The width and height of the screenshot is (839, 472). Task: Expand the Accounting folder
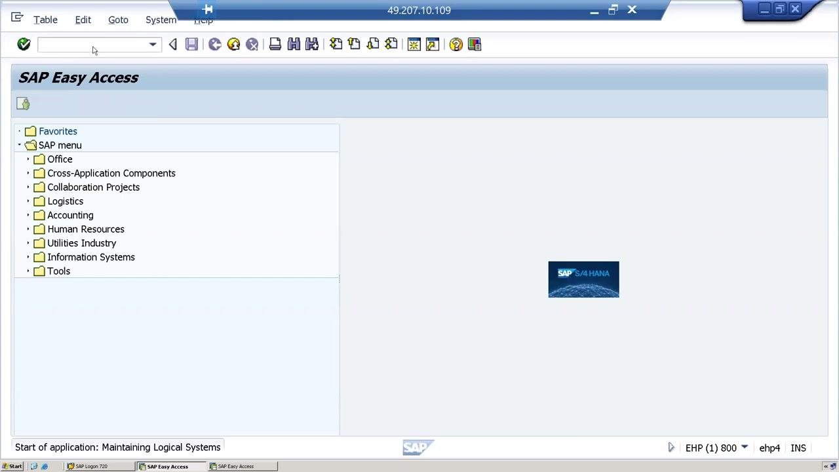(28, 215)
